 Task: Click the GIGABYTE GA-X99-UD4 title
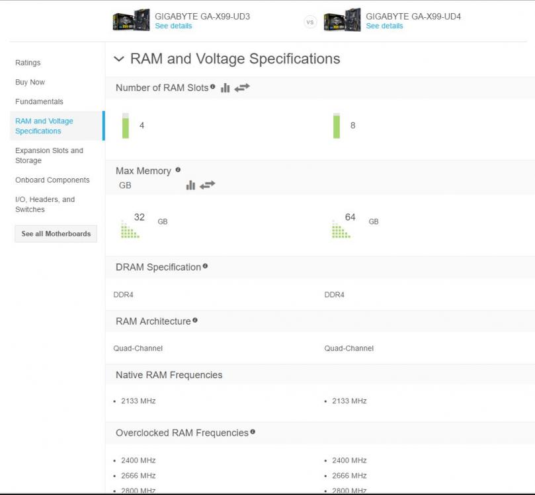tap(413, 16)
